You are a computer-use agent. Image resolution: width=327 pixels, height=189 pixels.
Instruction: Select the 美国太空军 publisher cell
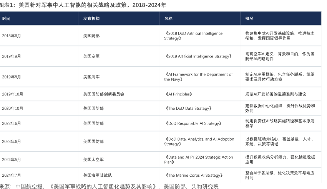tap(93, 159)
